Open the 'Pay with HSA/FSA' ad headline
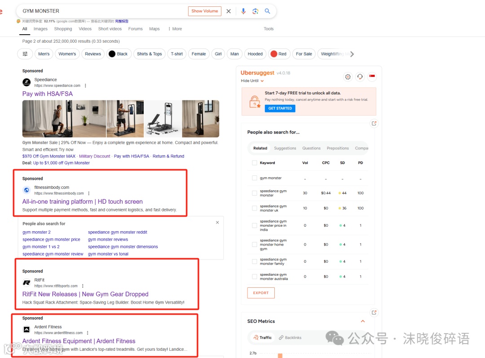This screenshot has width=485, height=358. click(47, 94)
